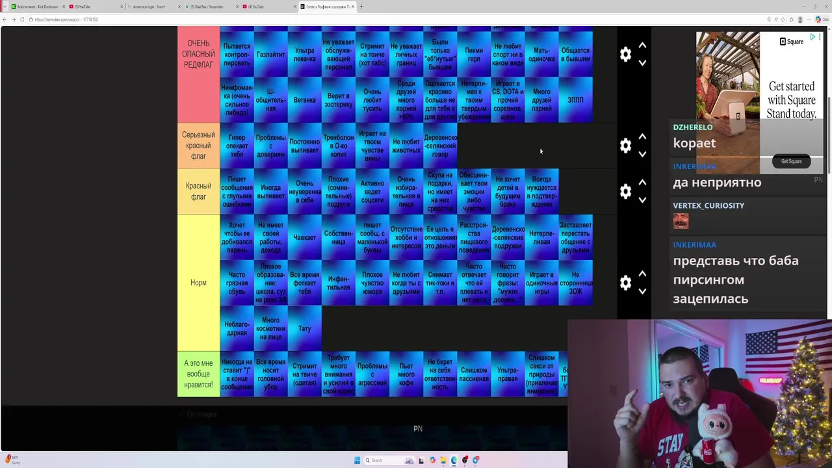Select the 'Не любит животных' tile
Image resolution: width=832 pixels, height=468 pixels.
pos(406,146)
